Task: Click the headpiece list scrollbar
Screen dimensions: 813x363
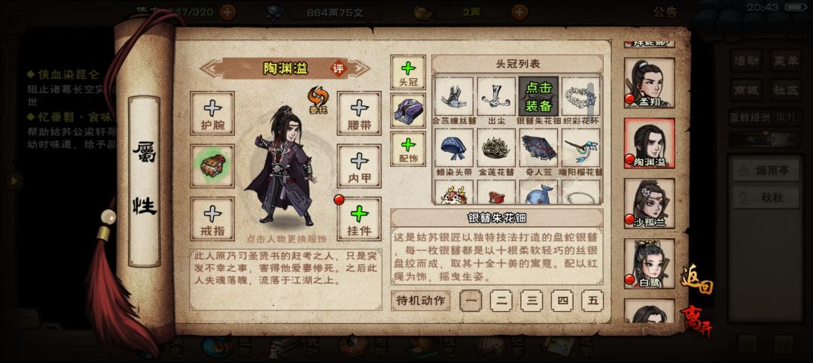Action: coord(590,99)
